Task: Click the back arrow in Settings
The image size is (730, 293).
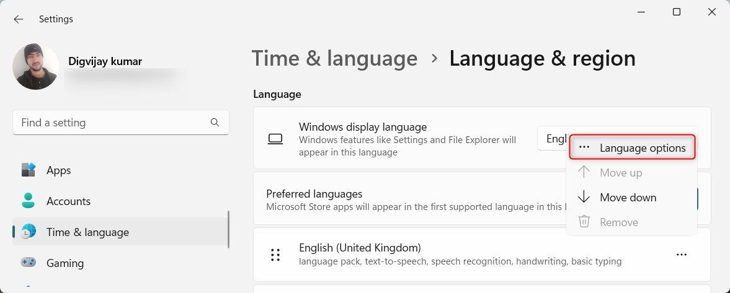Action: (x=19, y=19)
